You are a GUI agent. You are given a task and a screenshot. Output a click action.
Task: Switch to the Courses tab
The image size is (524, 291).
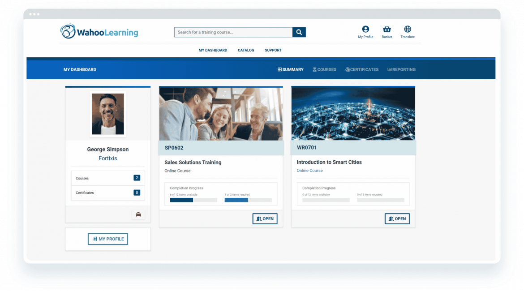point(324,70)
